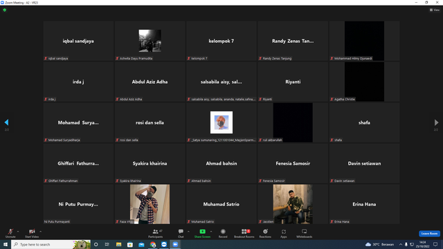Viewport: 443px width, 249px height.
Task: Select Agatha Christie participant tile
Action: tap(365, 82)
